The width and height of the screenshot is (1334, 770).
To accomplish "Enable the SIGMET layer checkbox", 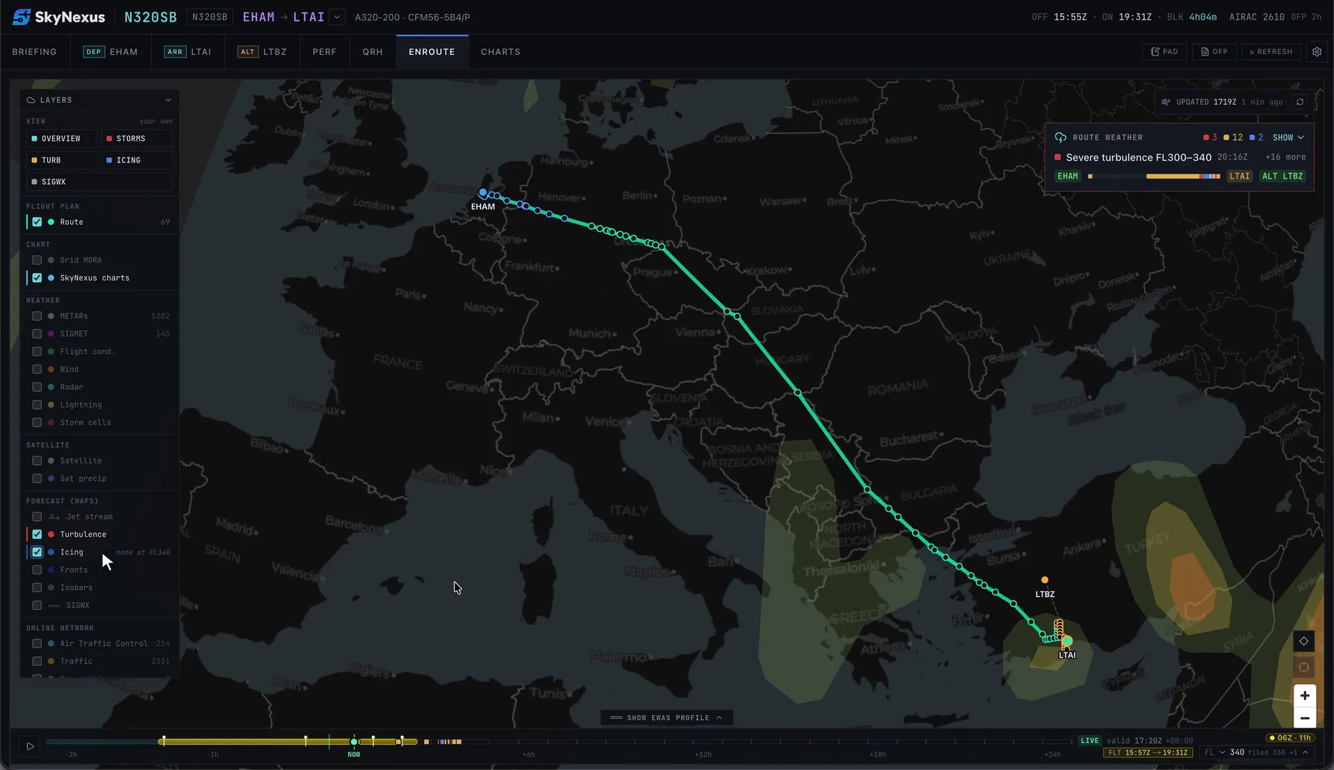I will pyautogui.click(x=37, y=334).
